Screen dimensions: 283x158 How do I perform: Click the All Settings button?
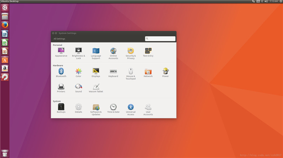tap(59, 39)
